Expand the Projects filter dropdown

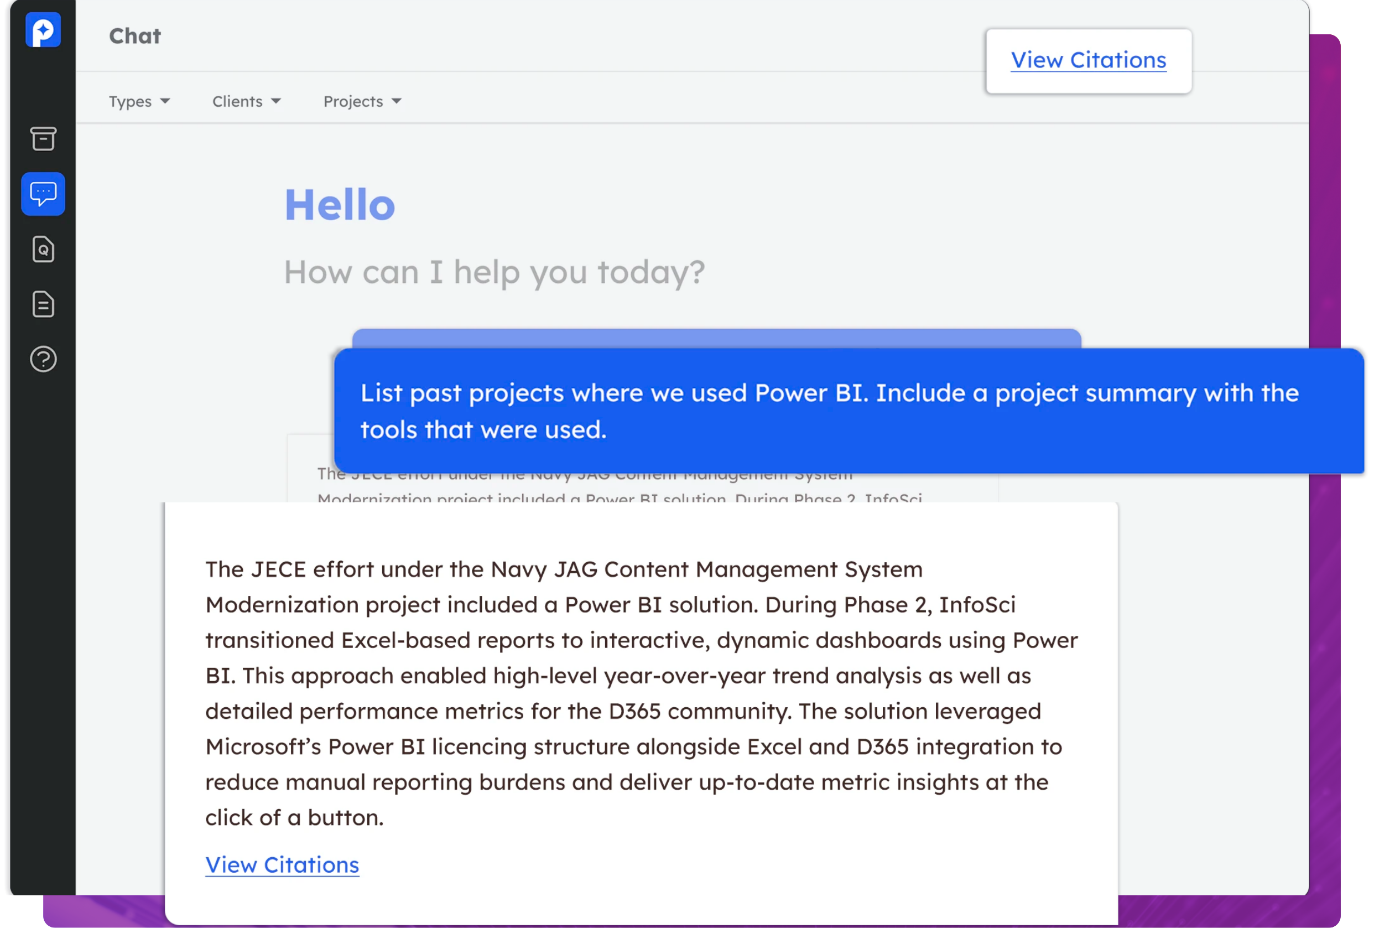pyautogui.click(x=362, y=102)
